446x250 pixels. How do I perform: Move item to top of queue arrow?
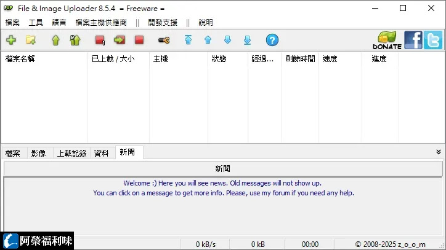(188, 40)
